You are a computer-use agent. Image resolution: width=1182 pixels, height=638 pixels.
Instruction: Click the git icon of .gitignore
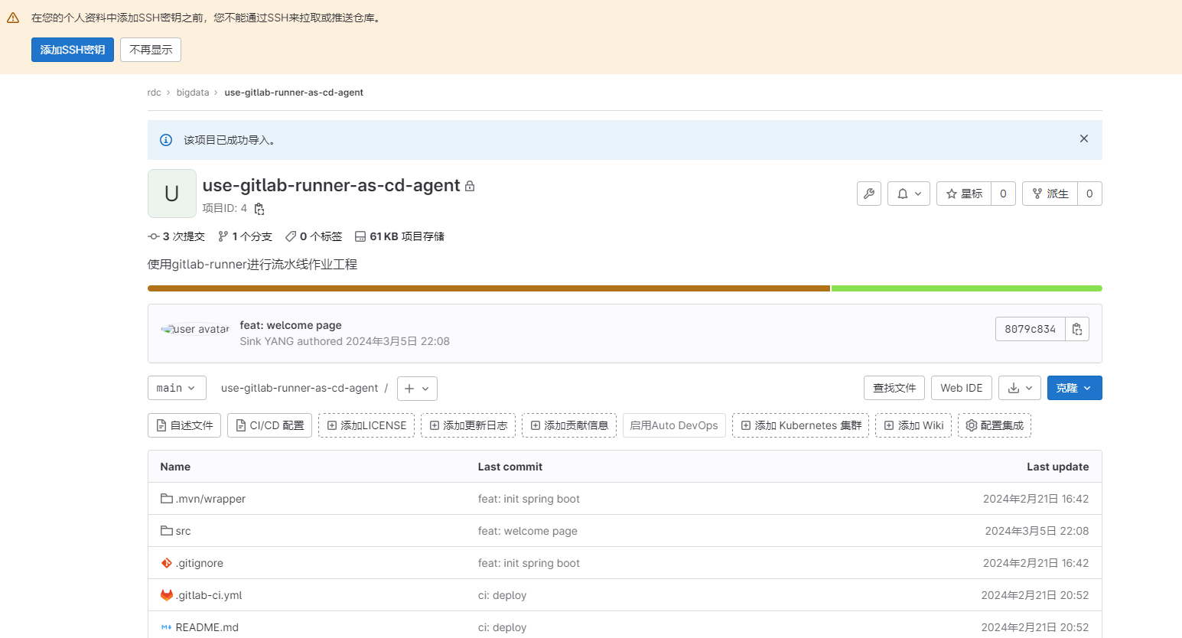[x=166, y=563]
